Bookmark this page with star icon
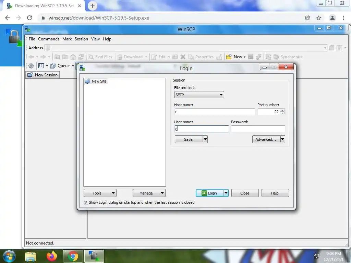Image resolution: width=351 pixels, height=263 pixels. pyautogui.click(x=319, y=18)
